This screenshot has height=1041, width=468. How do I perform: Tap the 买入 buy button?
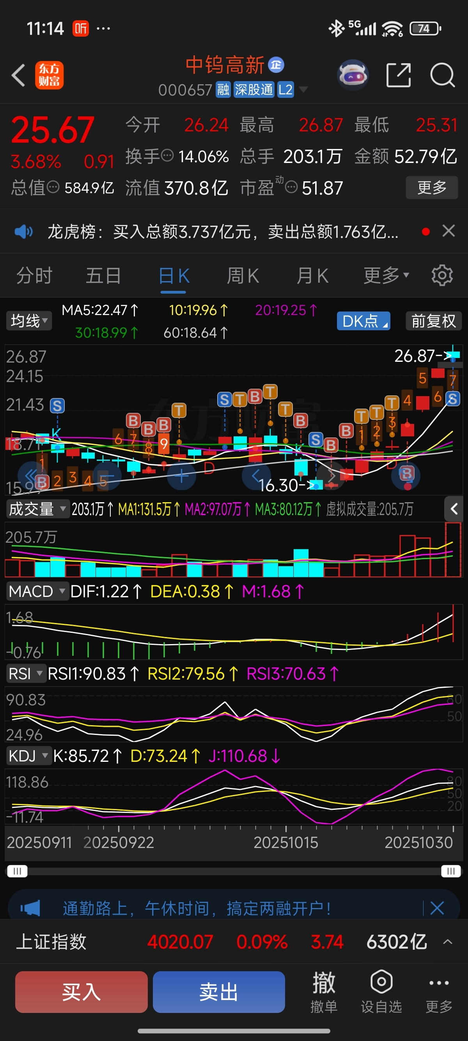point(81,992)
